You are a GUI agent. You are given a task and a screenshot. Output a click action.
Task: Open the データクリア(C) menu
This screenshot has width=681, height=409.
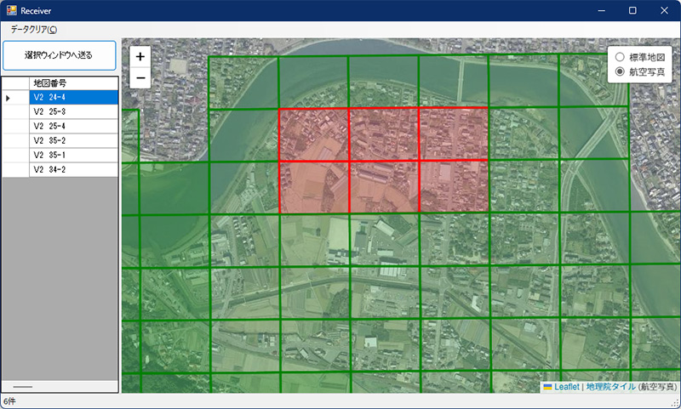pyautogui.click(x=34, y=30)
